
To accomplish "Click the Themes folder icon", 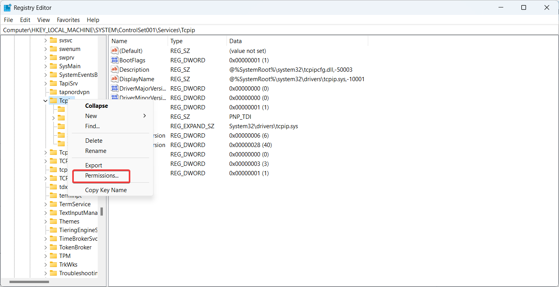I will pos(53,222).
